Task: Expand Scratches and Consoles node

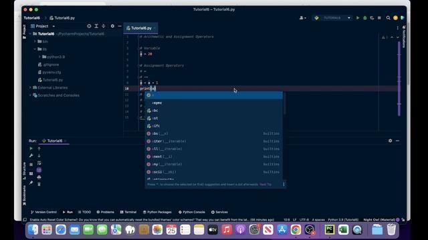Action: click(x=30, y=95)
